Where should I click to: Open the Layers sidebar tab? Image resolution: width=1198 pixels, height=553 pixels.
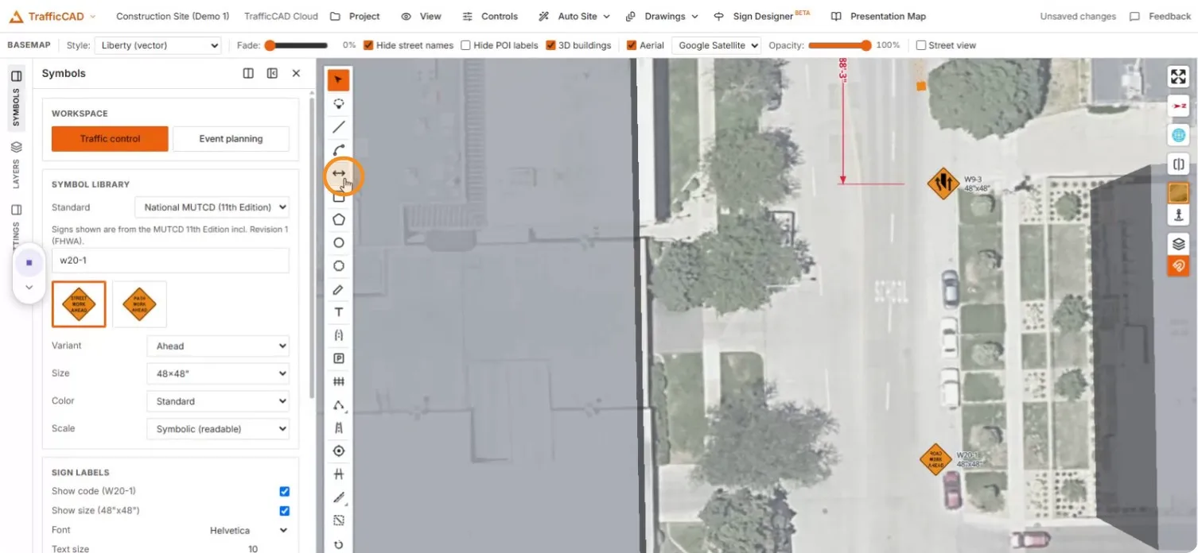pos(16,164)
